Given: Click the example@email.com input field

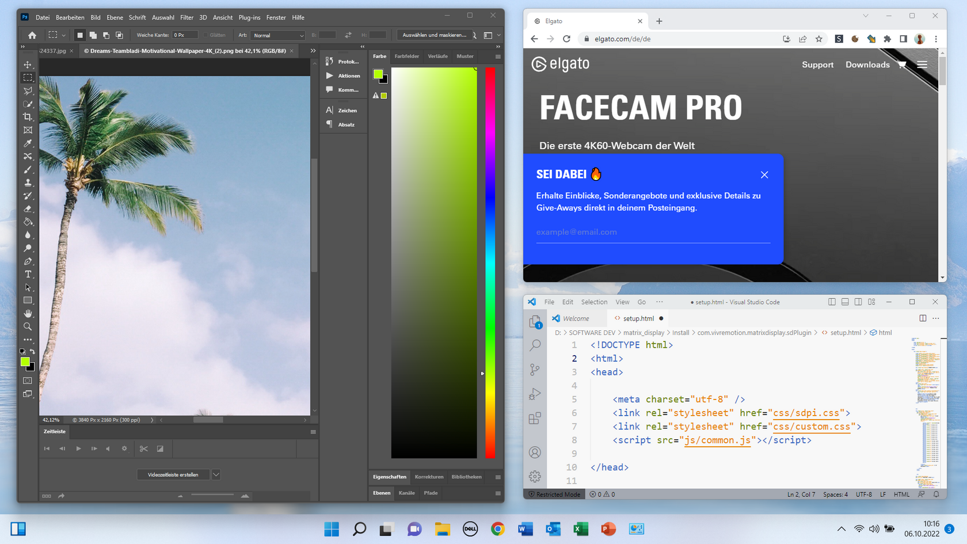Looking at the screenshot, I should coord(653,232).
